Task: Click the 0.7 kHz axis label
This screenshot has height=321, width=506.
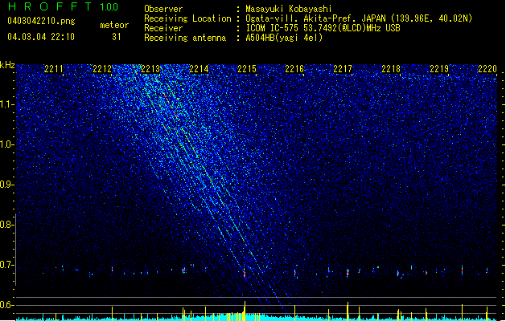Action: 7,265
